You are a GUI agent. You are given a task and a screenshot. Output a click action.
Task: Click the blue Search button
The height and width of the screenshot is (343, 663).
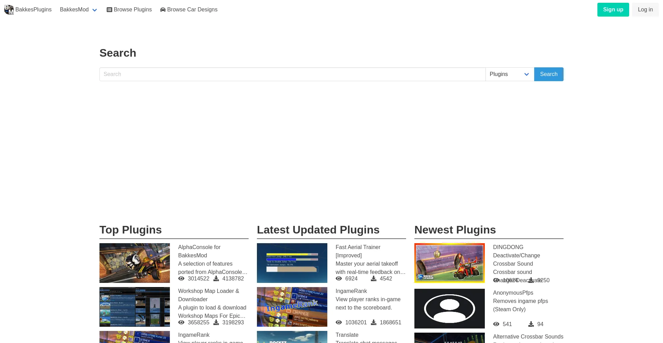tap(548, 74)
